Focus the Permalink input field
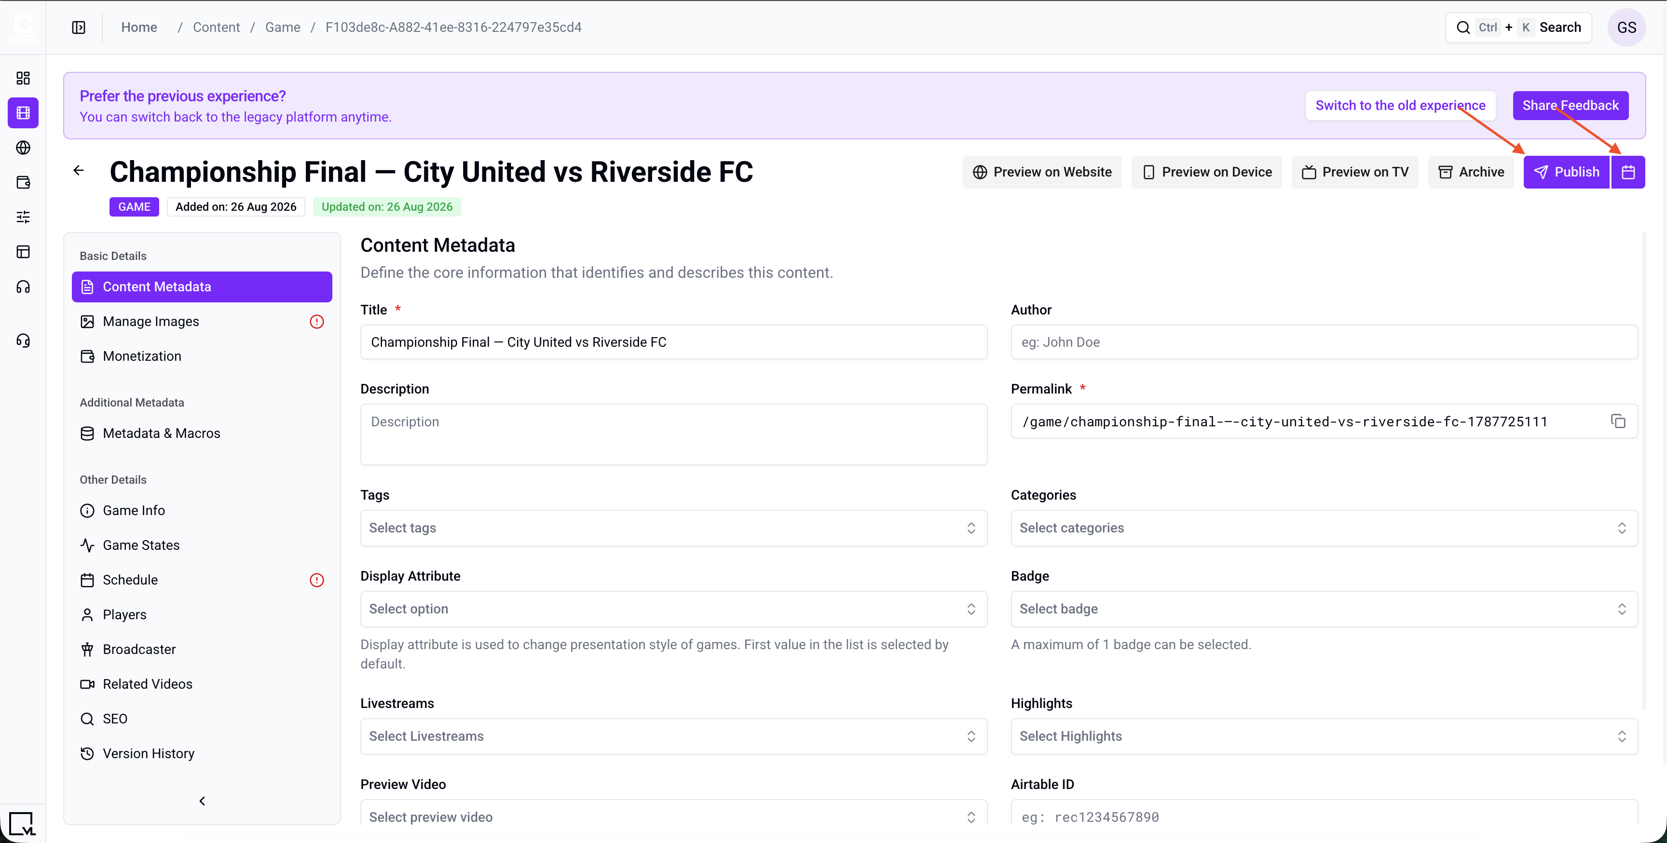 tap(1324, 421)
